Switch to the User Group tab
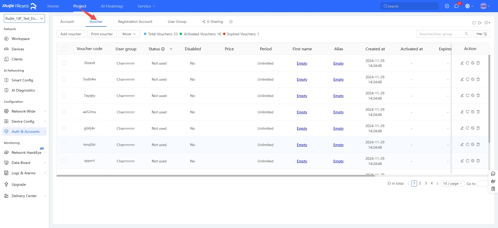The height and width of the screenshot is (228, 498). coord(177,22)
